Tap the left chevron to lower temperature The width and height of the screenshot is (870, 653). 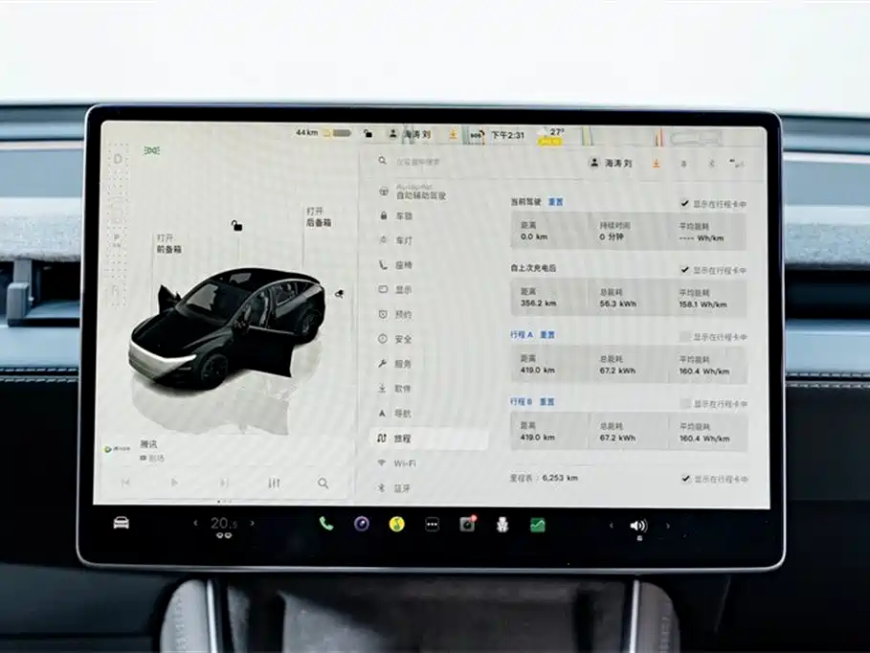(195, 524)
